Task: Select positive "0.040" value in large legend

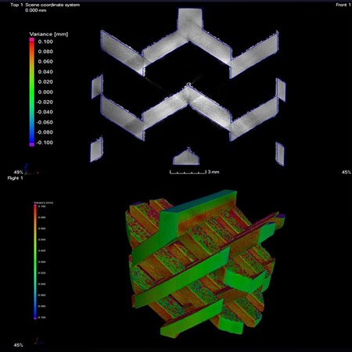Action: click(x=45, y=72)
